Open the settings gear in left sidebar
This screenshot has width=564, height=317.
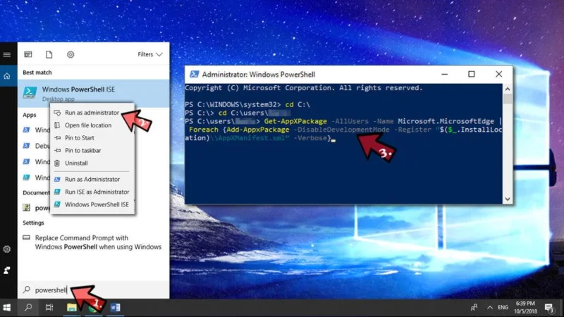(x=7, y=249)
